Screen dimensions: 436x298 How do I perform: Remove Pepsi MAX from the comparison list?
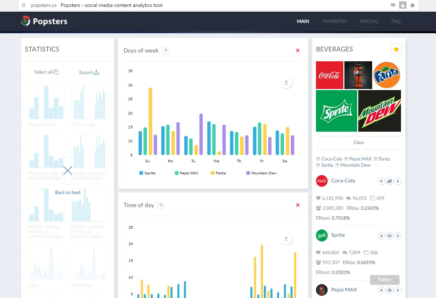(381, 290)
